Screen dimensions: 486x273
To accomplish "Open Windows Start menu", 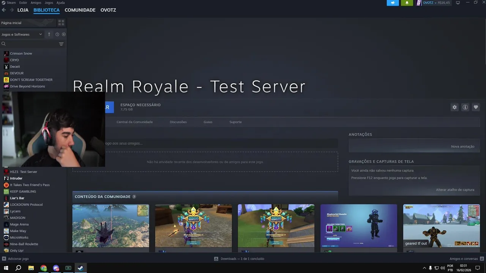I will (6, 268).
